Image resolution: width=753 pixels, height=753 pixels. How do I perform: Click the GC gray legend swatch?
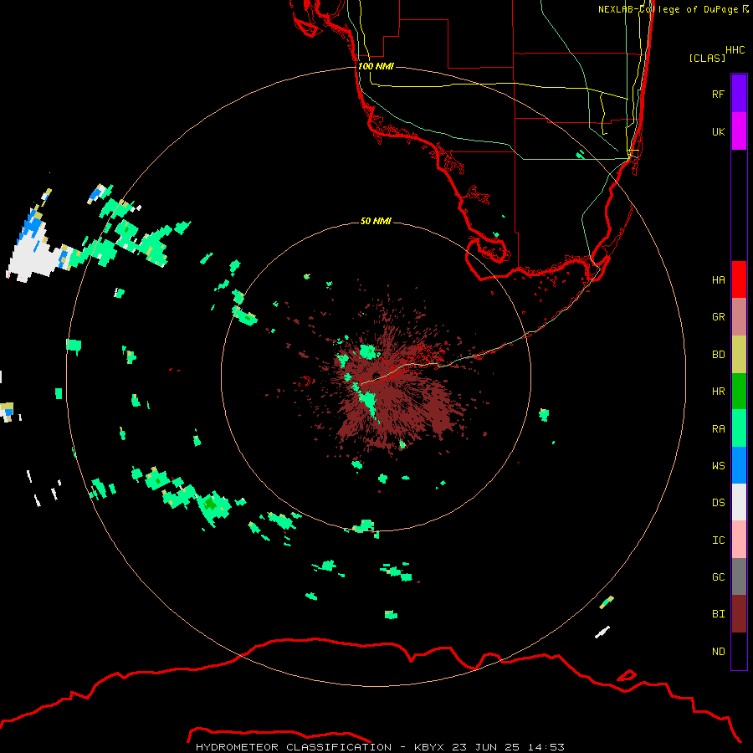pos(739,576)
